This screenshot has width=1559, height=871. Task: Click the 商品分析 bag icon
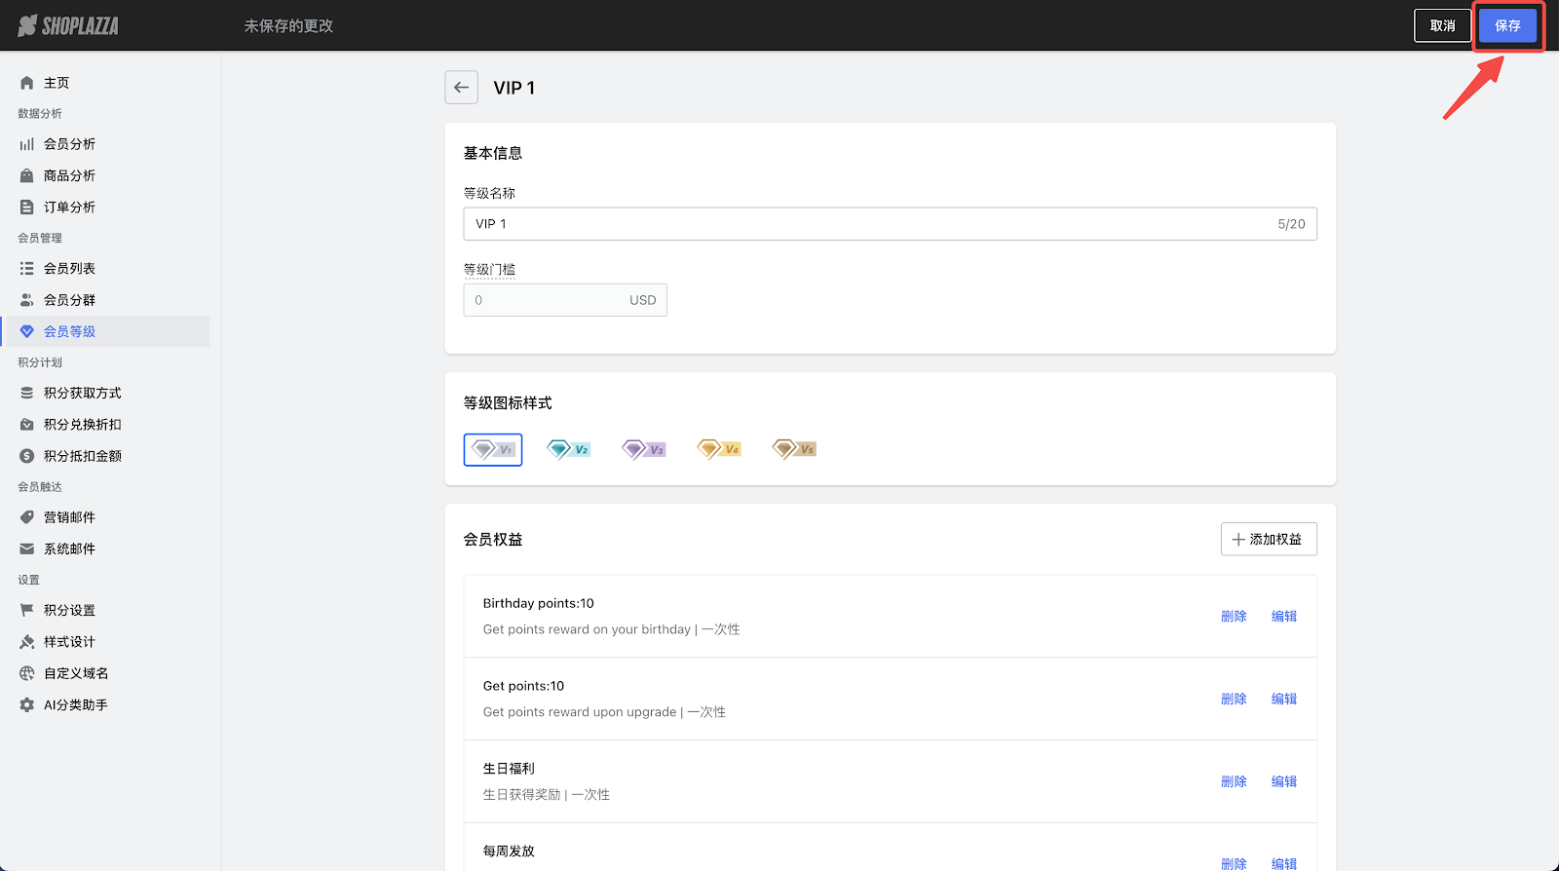coord(27,175)
